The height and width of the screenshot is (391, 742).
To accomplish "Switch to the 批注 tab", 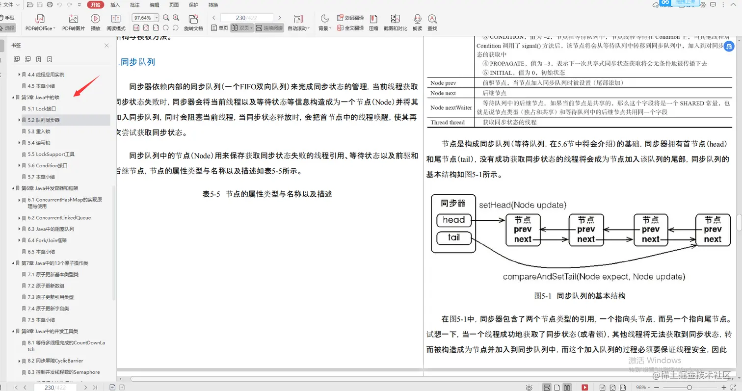I will (134, 4).
